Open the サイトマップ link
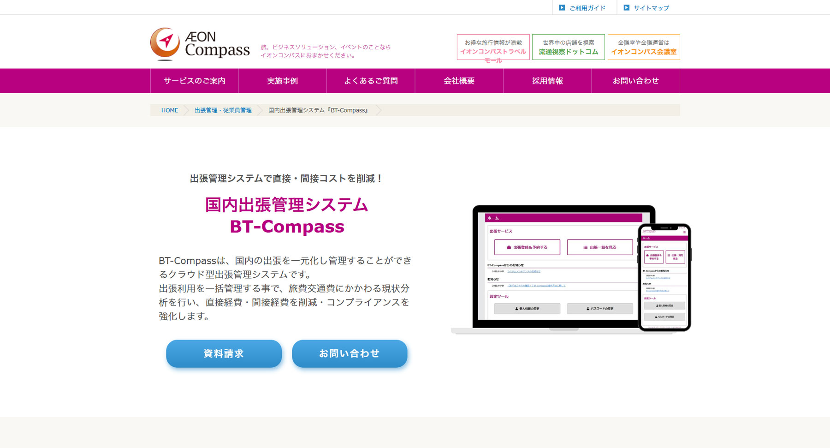The image size is (830, 448). [x=651, y=8]
